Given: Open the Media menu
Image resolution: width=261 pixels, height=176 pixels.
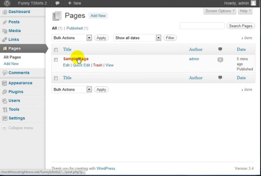Looking at the screenshot, I should click(15, 31).
